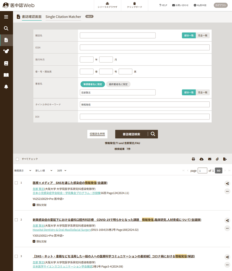
Task: Open the HELP link in the header
Action: (x=163, y=5)
